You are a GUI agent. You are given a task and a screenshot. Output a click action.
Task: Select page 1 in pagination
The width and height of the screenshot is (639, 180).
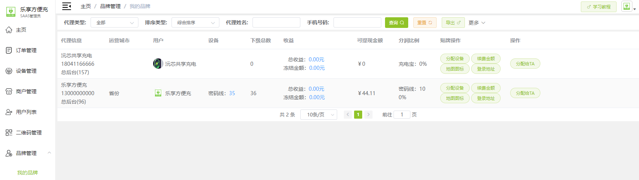coord(358,115)
